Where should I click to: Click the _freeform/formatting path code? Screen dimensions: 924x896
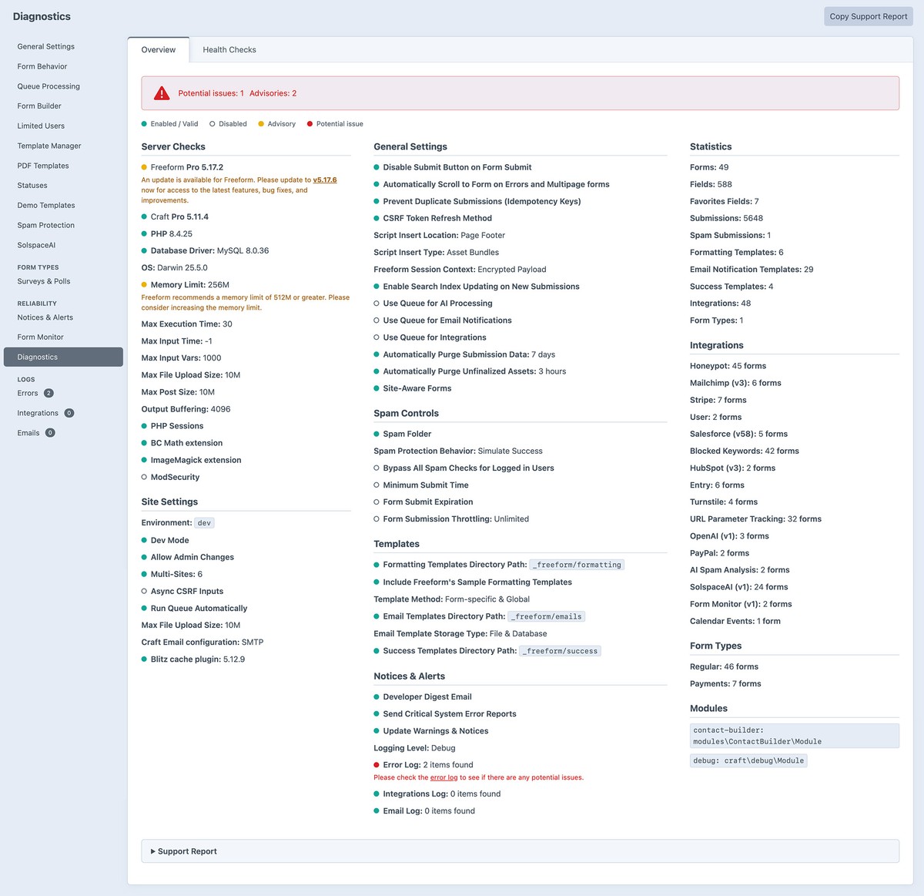point(577,565)
